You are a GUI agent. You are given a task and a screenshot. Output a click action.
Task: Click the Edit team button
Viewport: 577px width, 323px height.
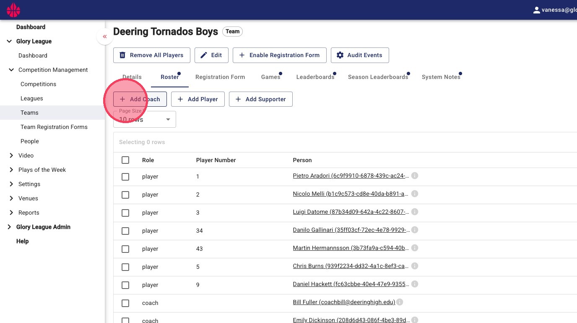tap(211, 55)
